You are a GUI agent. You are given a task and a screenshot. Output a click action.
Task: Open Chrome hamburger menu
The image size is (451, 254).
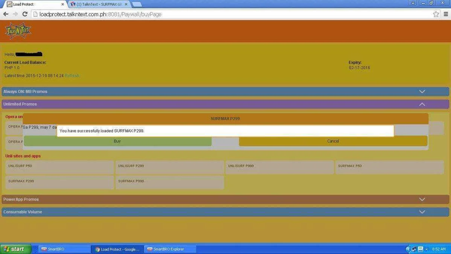click(x=446, y=14)
